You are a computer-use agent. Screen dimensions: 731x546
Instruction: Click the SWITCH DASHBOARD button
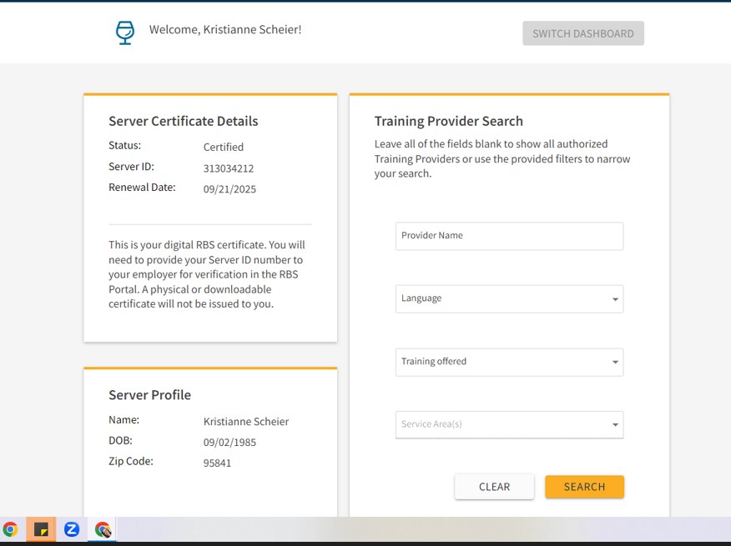582,33
